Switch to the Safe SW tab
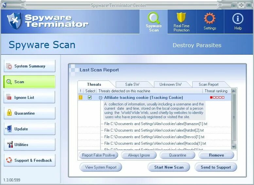This screenshot has width=254, height=185. tap(132, 84)
